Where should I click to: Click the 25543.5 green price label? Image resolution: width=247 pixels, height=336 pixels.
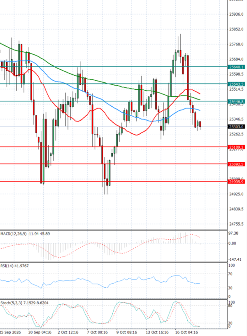pos(236,84)
